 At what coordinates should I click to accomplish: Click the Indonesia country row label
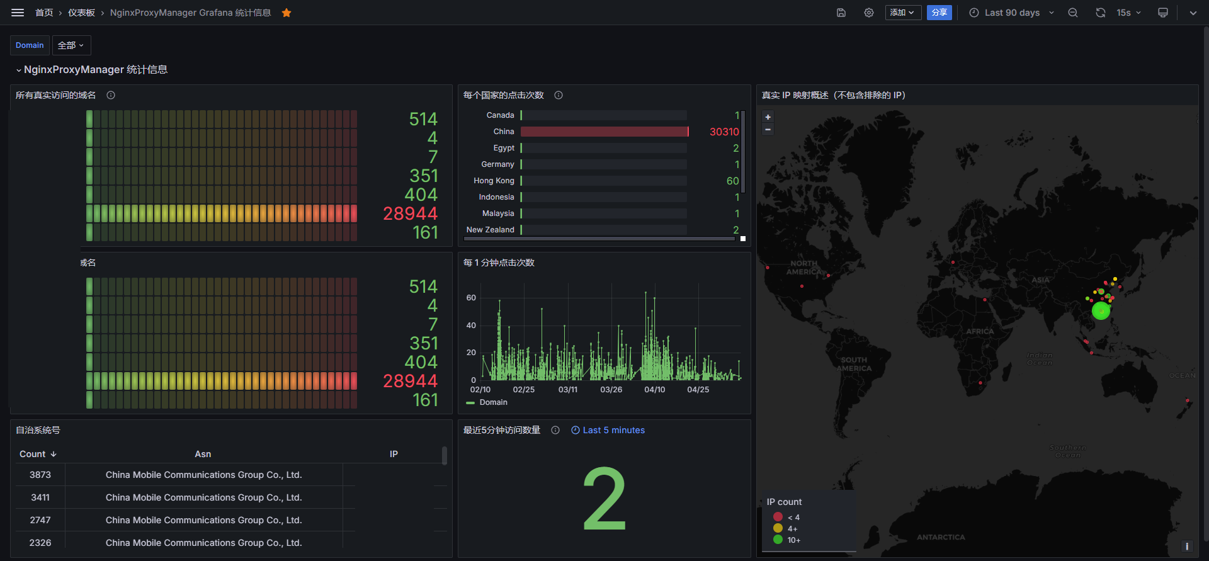coord(496,197)
